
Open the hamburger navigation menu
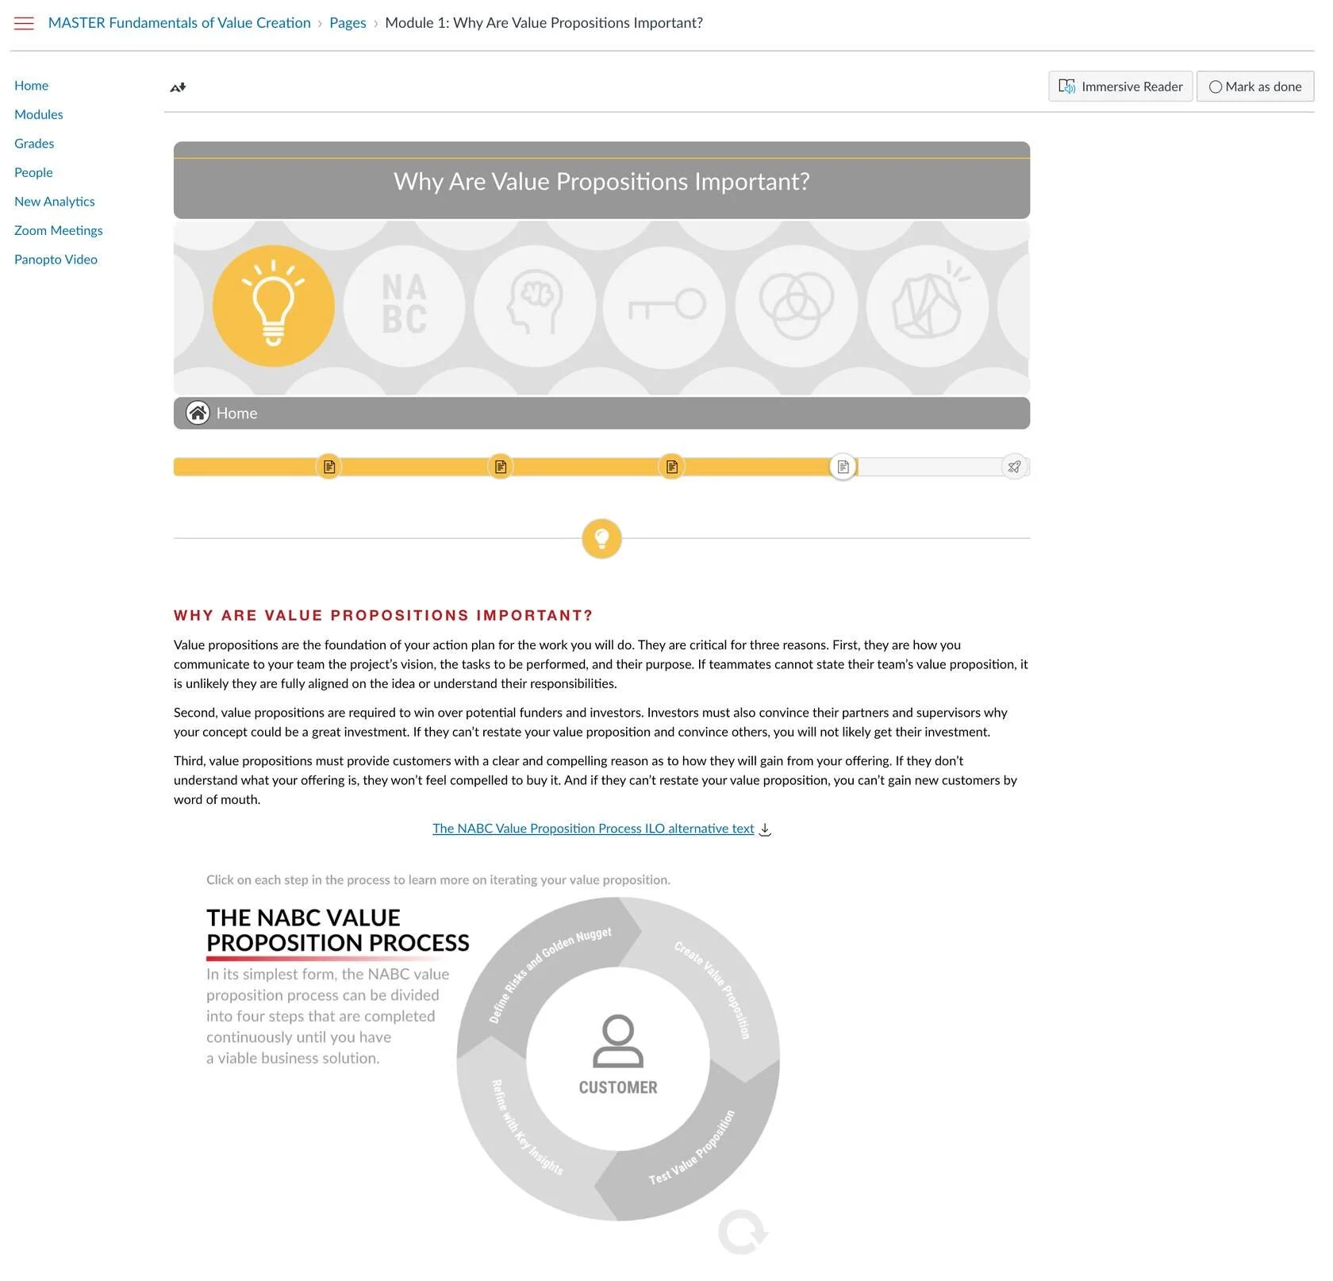pos(24,23)
